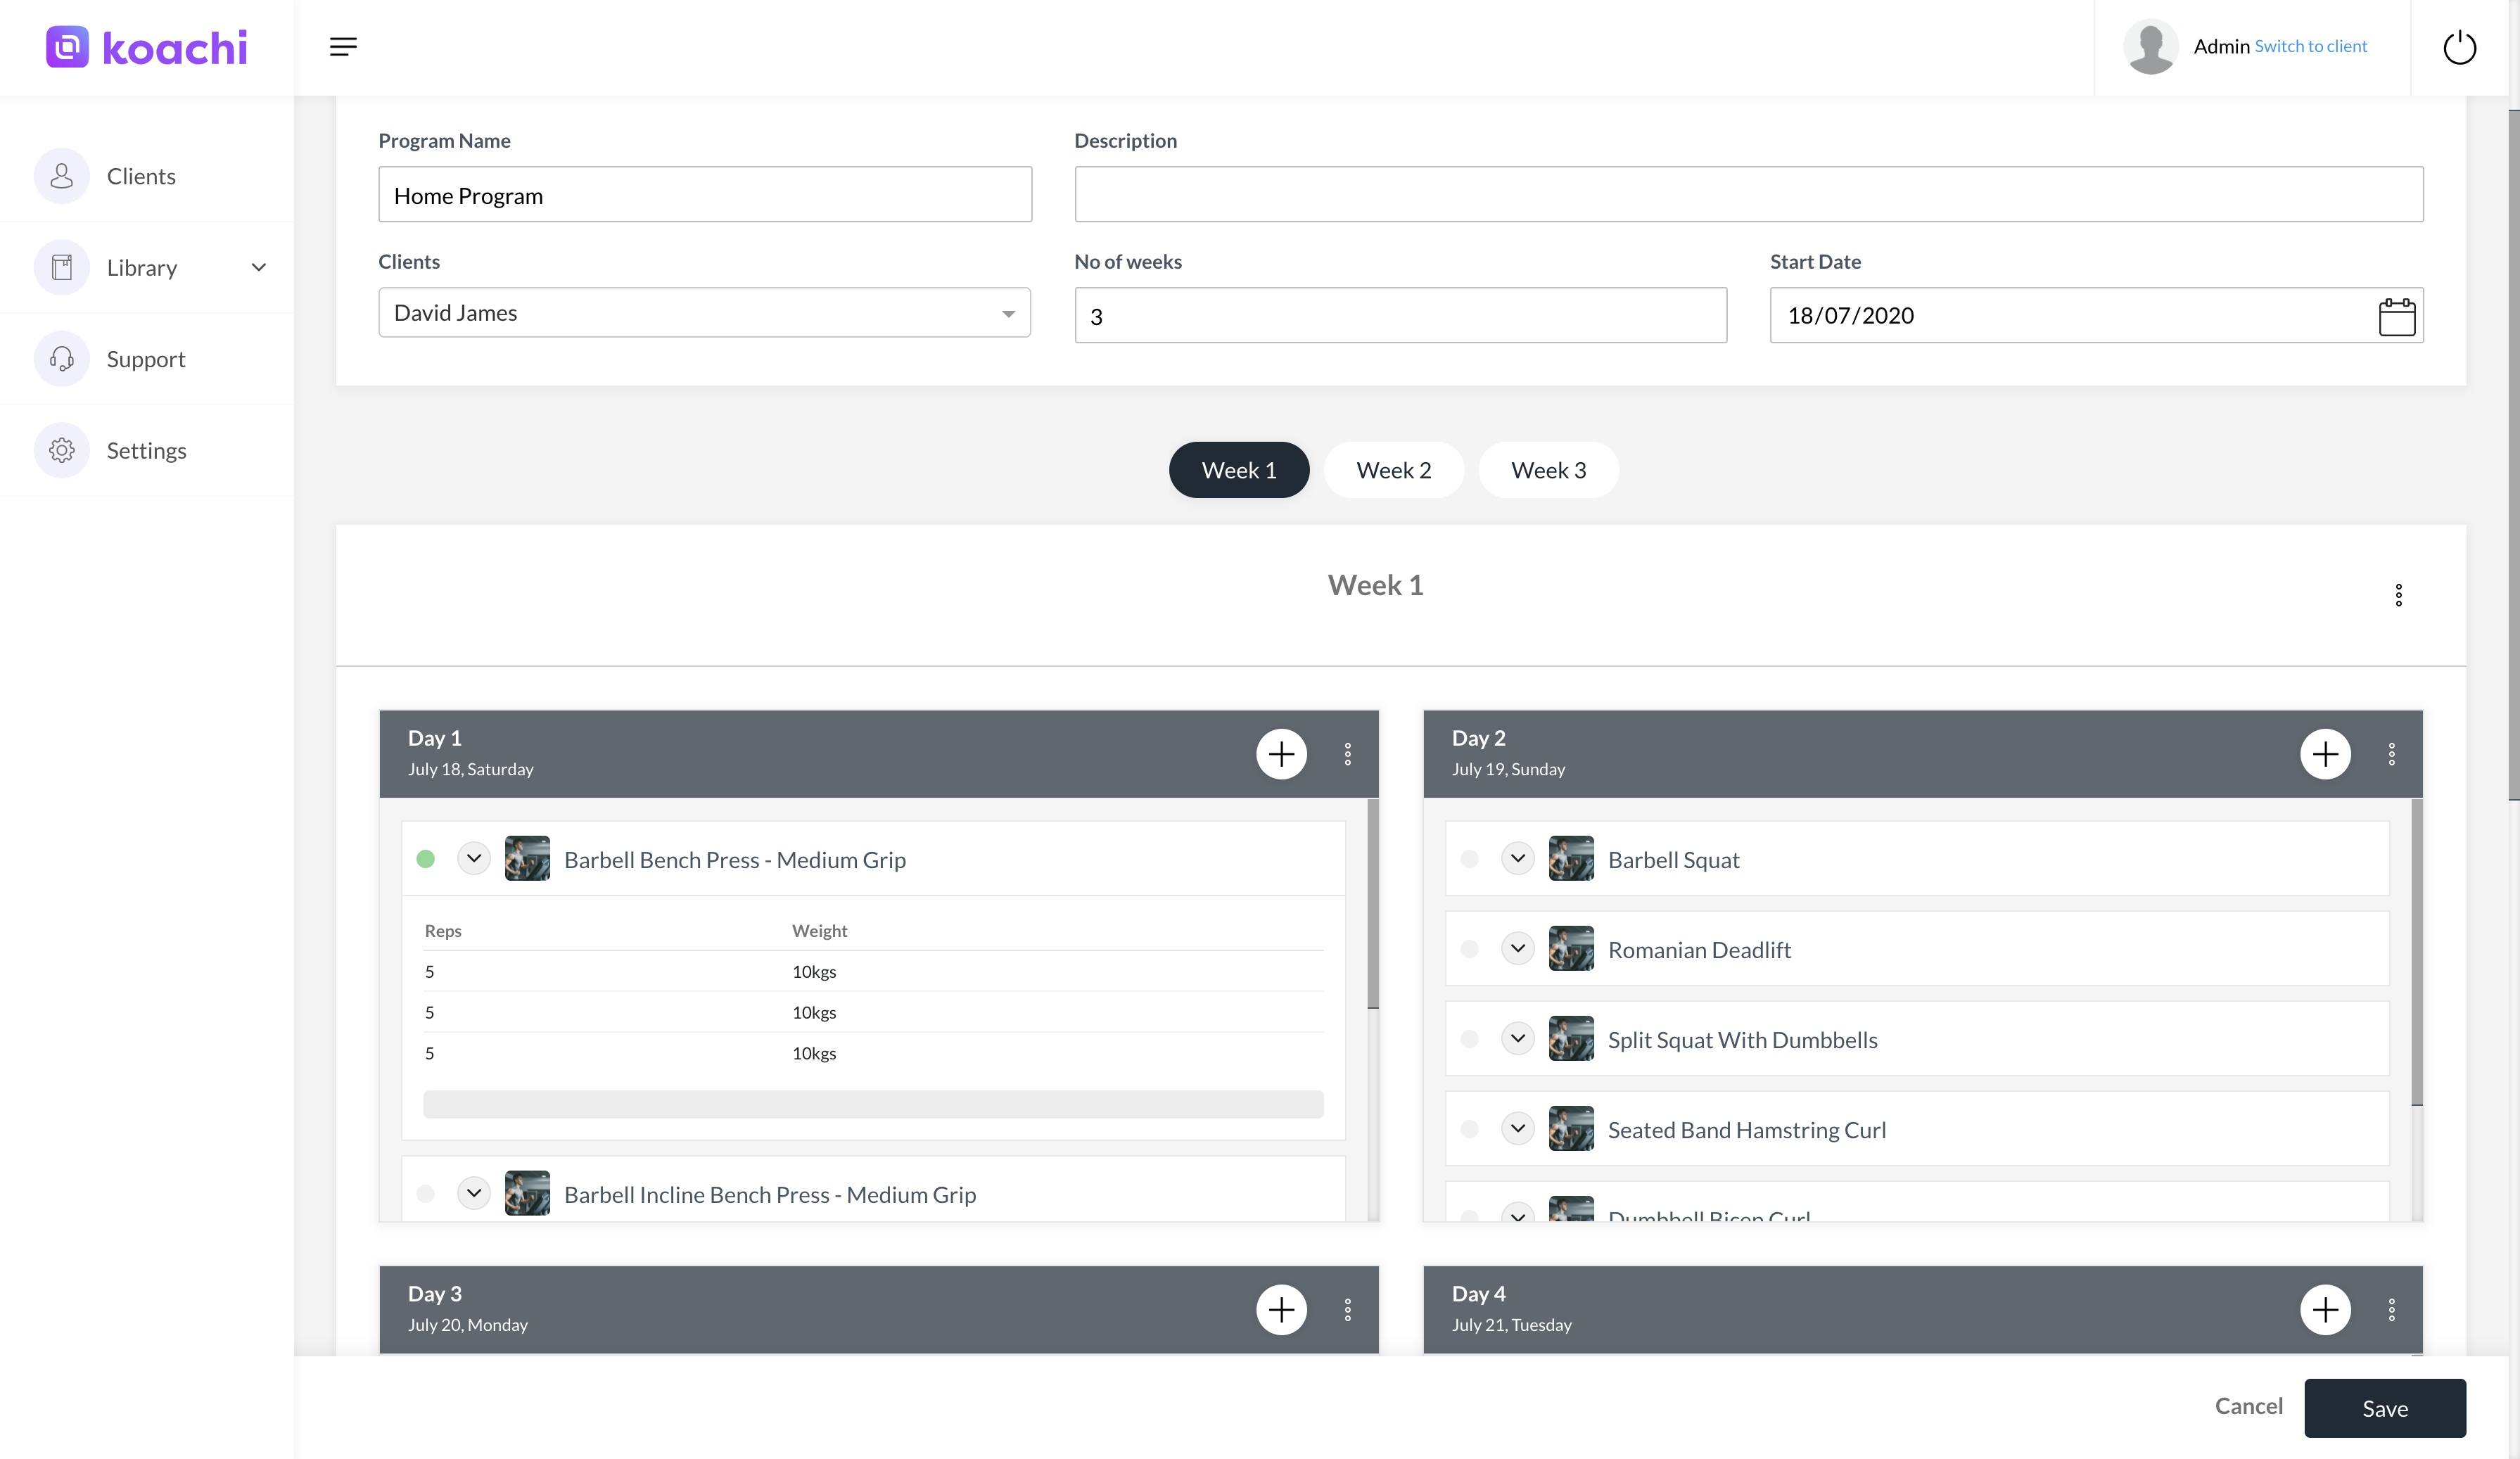The image size is (2520, 1459).
Task: Switch to the Week 2 tab
Action: tap(1393, 470)
